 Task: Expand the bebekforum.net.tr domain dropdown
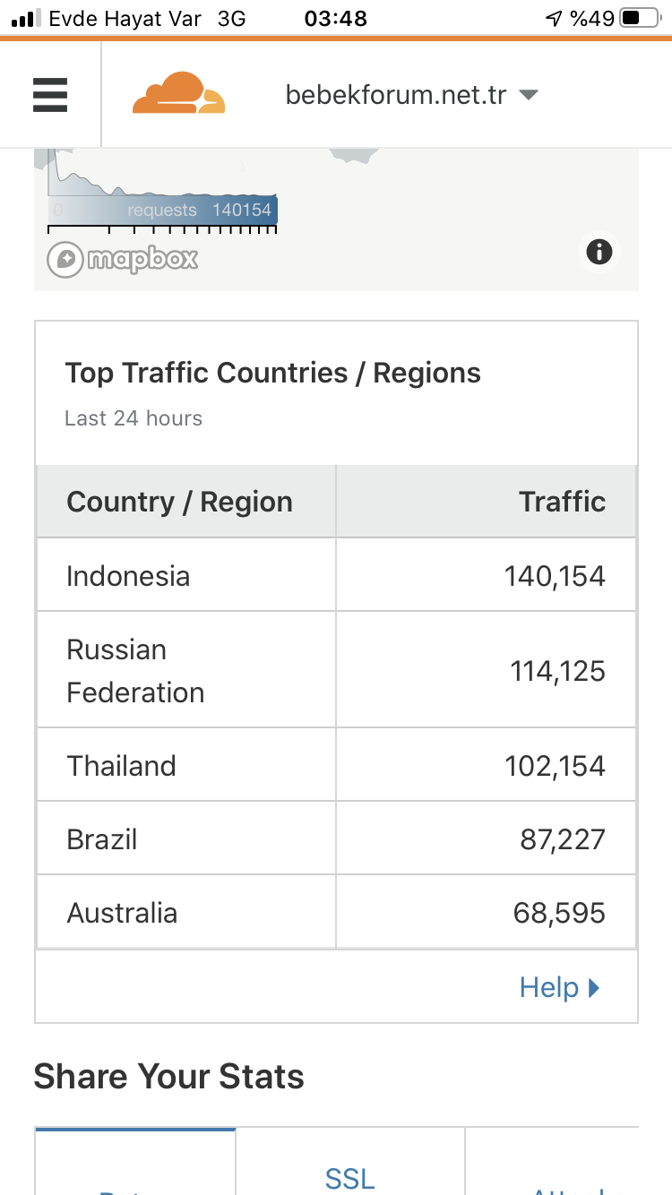(411, 95)
